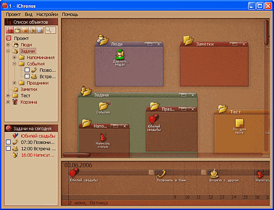Click the desktop horizontal scrollbar thumb
The height and width of the screenshot is (210, 274).
pos(76,155)
